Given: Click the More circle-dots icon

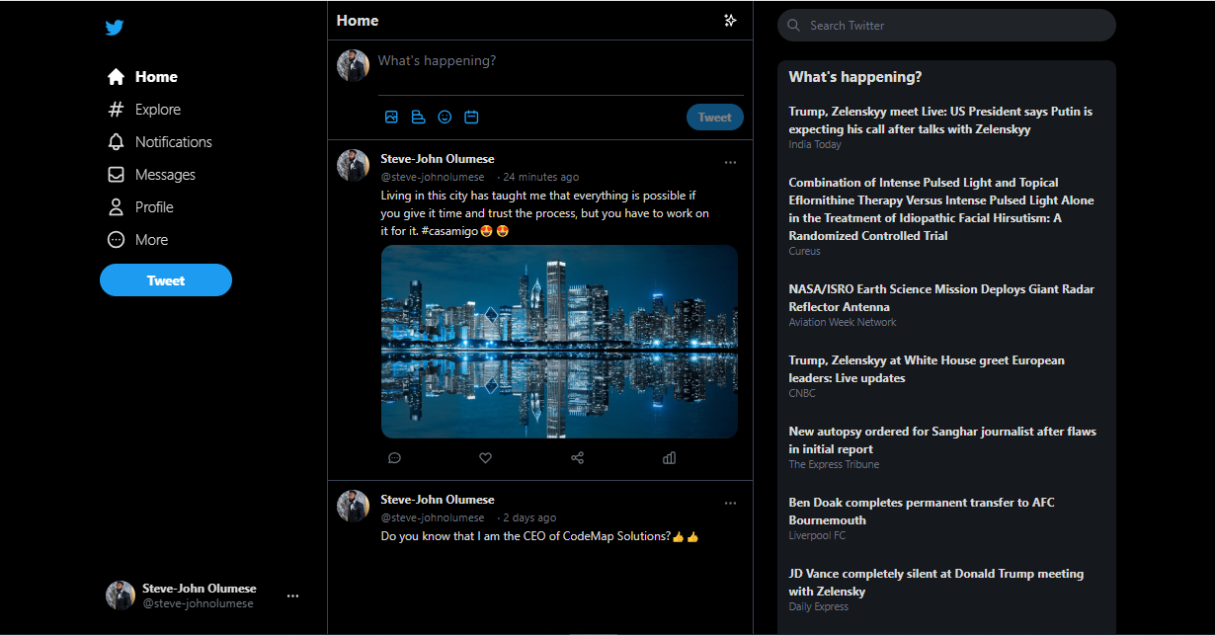Looking at the screenshot, I should 116,240.
